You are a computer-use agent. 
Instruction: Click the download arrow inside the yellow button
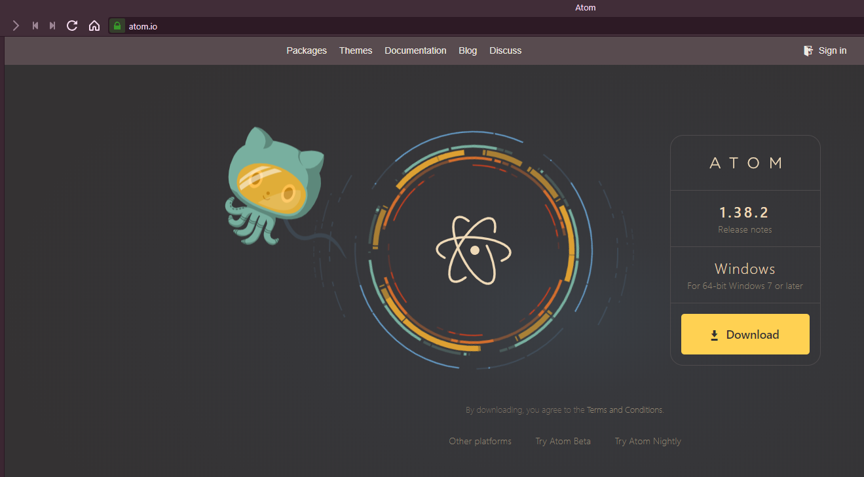point(714,335)
